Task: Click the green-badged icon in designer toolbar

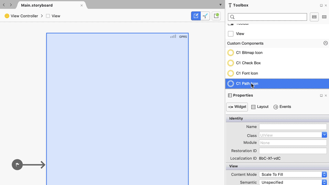Action: click(x=216, y=16)
